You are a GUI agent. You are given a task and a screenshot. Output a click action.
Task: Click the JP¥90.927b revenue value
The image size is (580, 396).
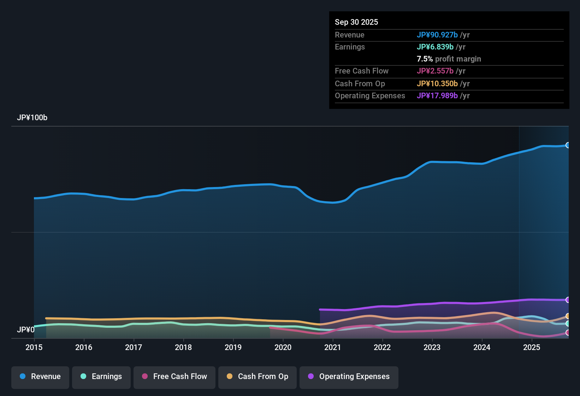pos(438,35)
